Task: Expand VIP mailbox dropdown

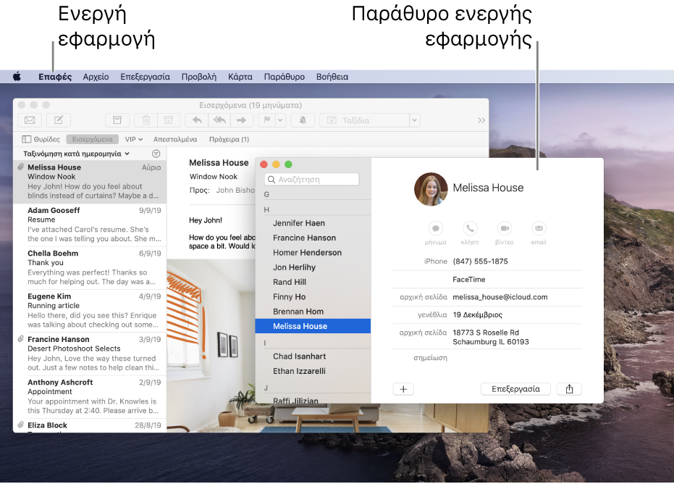Action: click(x=134, y=139)
